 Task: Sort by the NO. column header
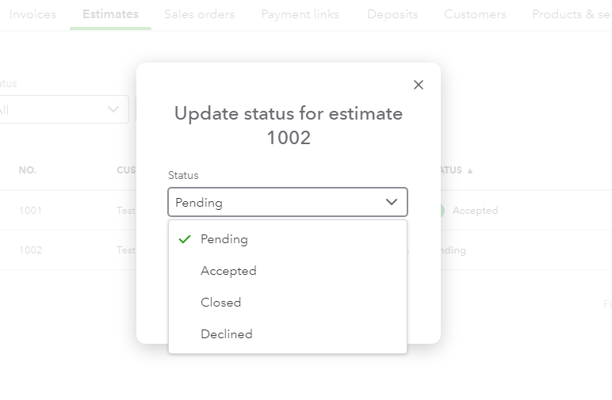28,170
